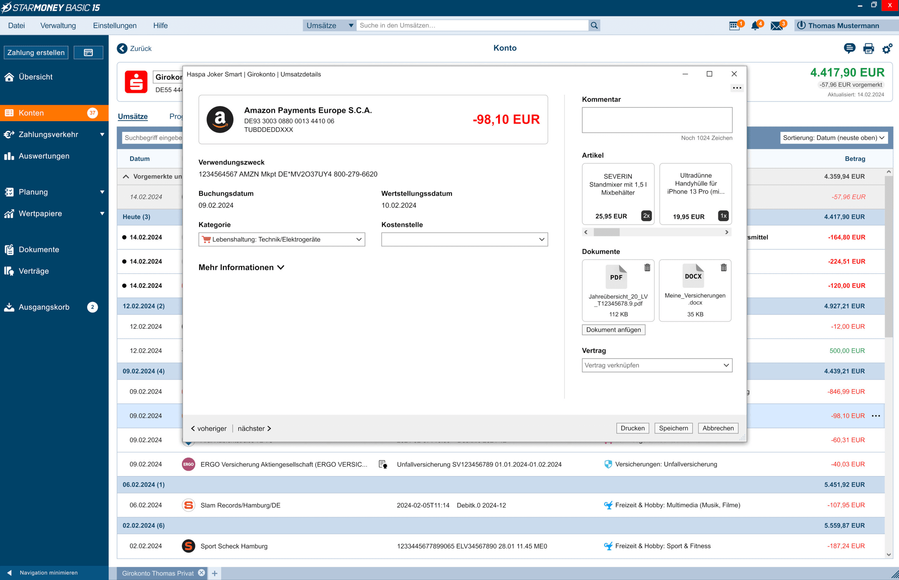This screenshot has width=899, height=580.
Task: Click the Suche in den Umsätzen field
Action: click(473, 25)
